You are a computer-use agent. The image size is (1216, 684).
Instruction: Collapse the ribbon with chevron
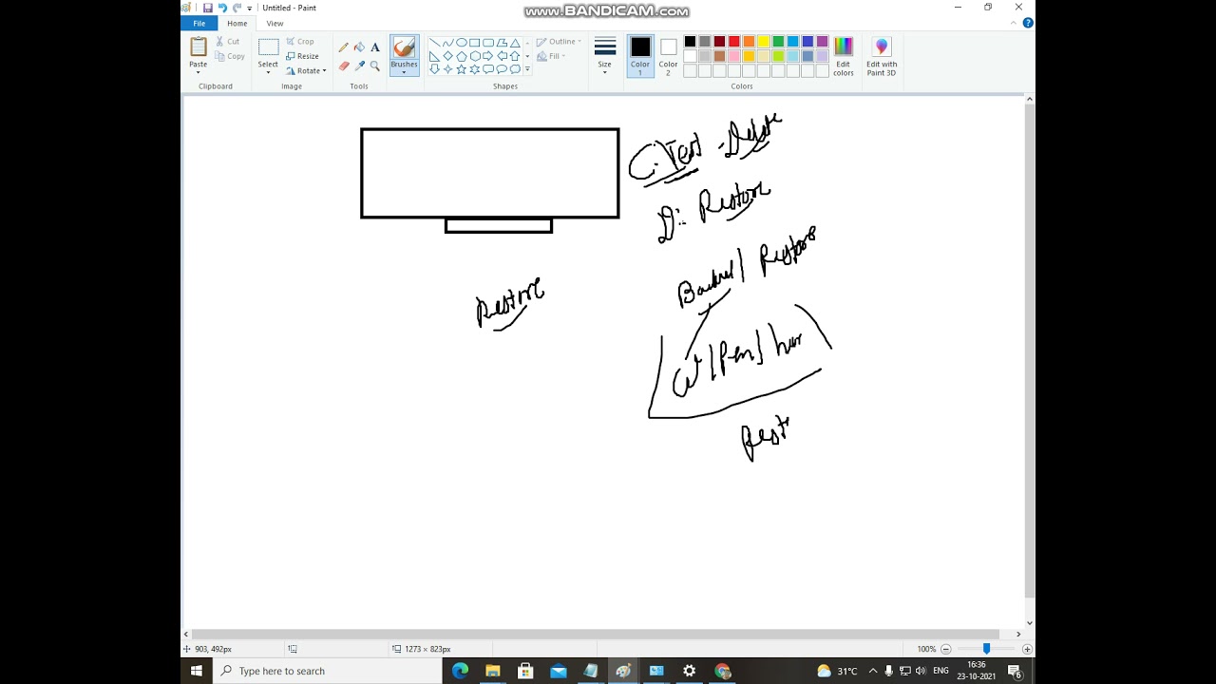pyautogui.click(x=1016, y=23)
